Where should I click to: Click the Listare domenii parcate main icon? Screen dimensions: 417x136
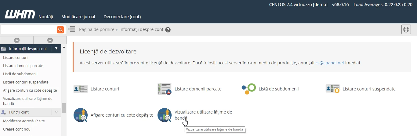tap(165, 89)
